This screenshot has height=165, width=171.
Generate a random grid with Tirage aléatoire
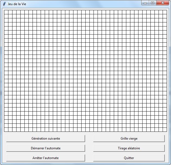129,148
